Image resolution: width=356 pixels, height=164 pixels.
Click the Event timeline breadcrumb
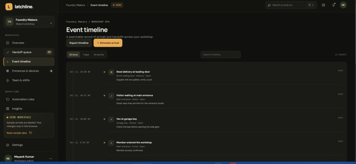pos(99,5)
